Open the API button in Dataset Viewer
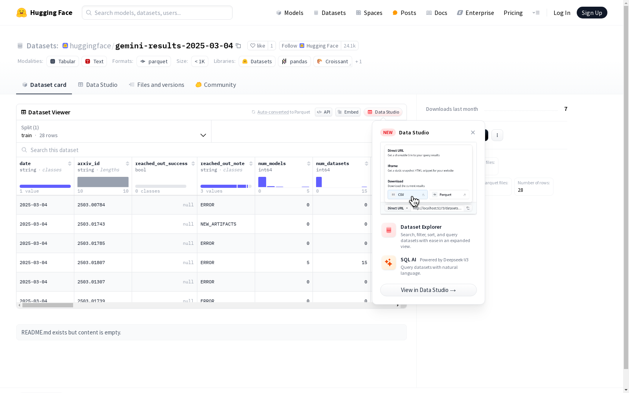629x393 pixels. pyautogui.click(x=324, y=112)
